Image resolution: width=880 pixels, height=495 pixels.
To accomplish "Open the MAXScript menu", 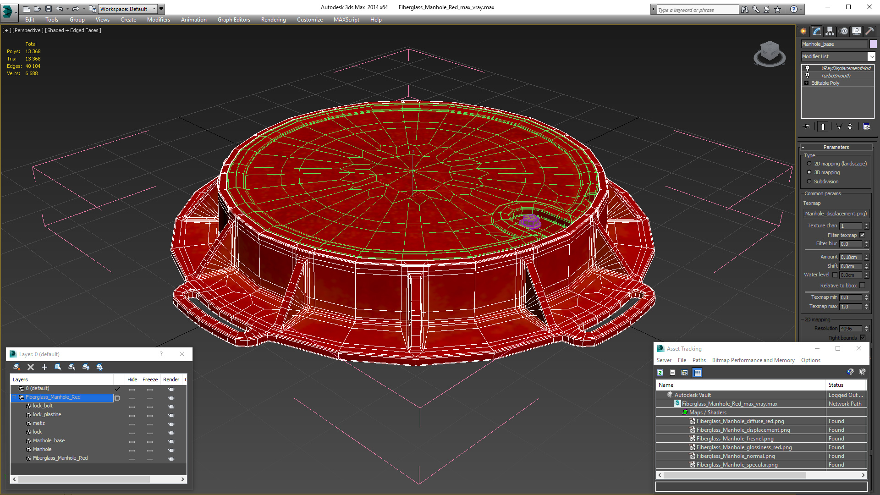I will click(x=346, y=20).
